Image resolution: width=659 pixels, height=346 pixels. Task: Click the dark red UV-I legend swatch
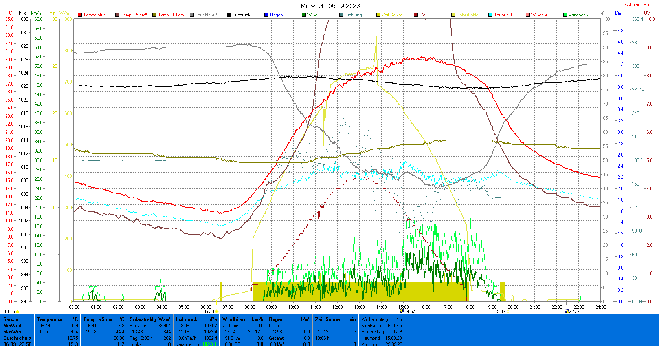tap(416, 15)
